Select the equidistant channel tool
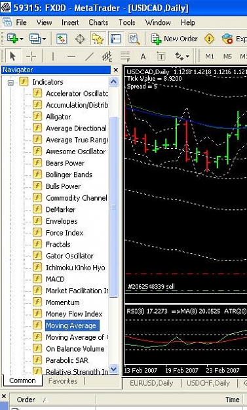 [107, 56]
